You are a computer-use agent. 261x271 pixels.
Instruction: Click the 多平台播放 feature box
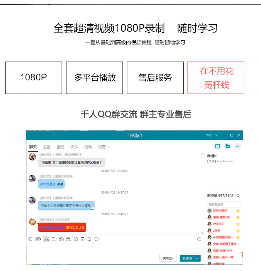94,78
